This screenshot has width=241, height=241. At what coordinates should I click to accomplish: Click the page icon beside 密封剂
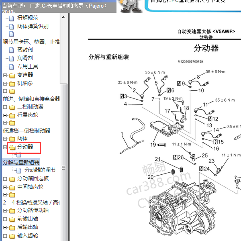11,50
